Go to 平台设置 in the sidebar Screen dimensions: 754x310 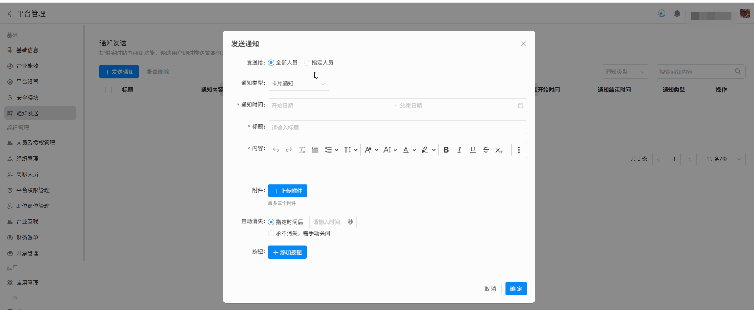[27, 82]
